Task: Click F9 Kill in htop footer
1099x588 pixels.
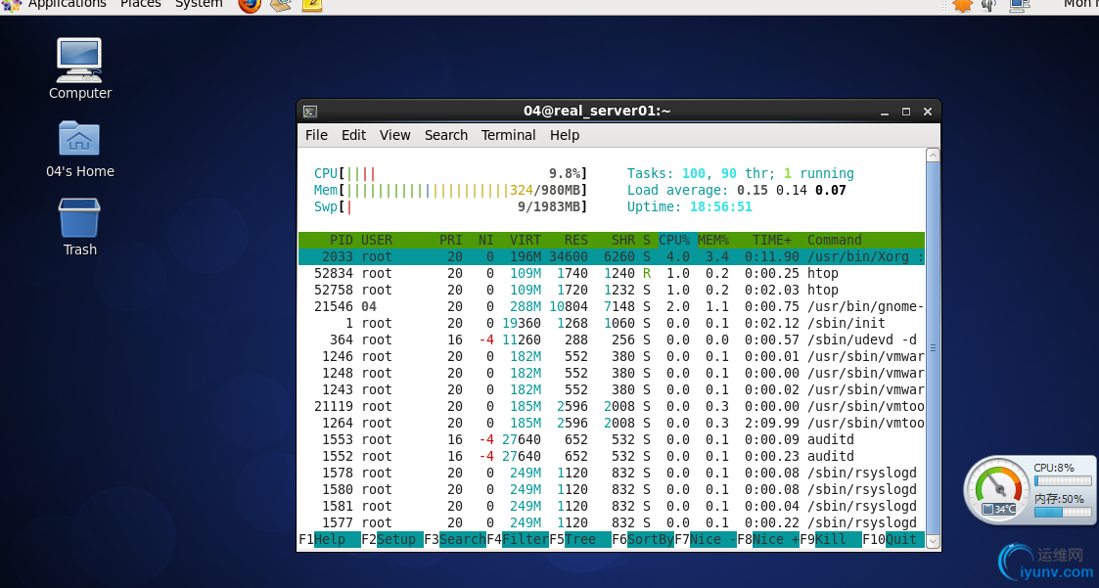Action: (x=831, y=540)
